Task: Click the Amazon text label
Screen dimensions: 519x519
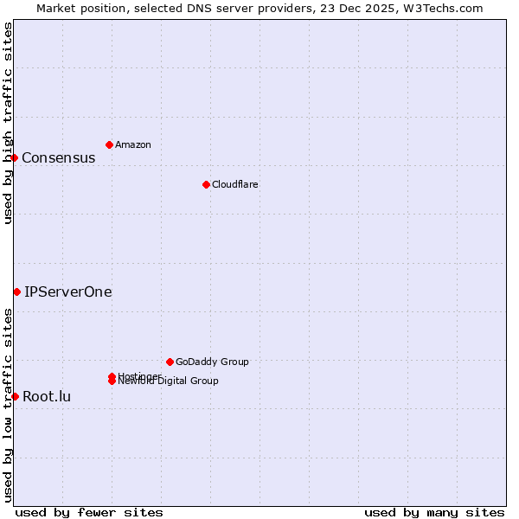Action: (x=132, y=144)
